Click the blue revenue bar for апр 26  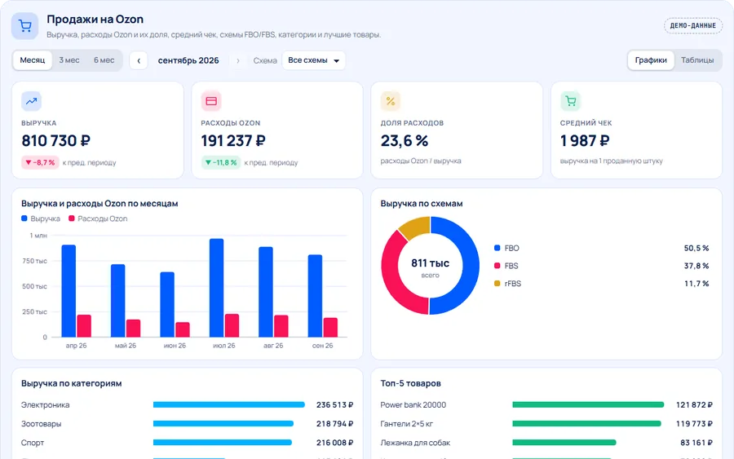tap(69, 290)
